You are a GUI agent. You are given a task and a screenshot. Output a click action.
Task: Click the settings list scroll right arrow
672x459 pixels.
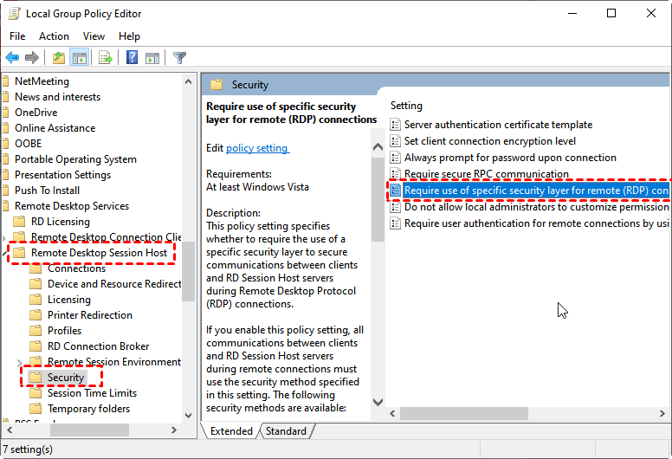click(x=662, y=414)
